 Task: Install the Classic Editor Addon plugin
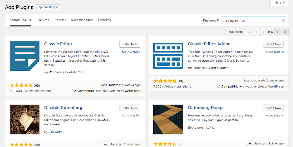point(273,45)
